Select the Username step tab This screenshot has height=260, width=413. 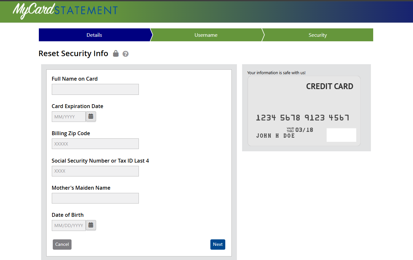[x=206, y=35]
